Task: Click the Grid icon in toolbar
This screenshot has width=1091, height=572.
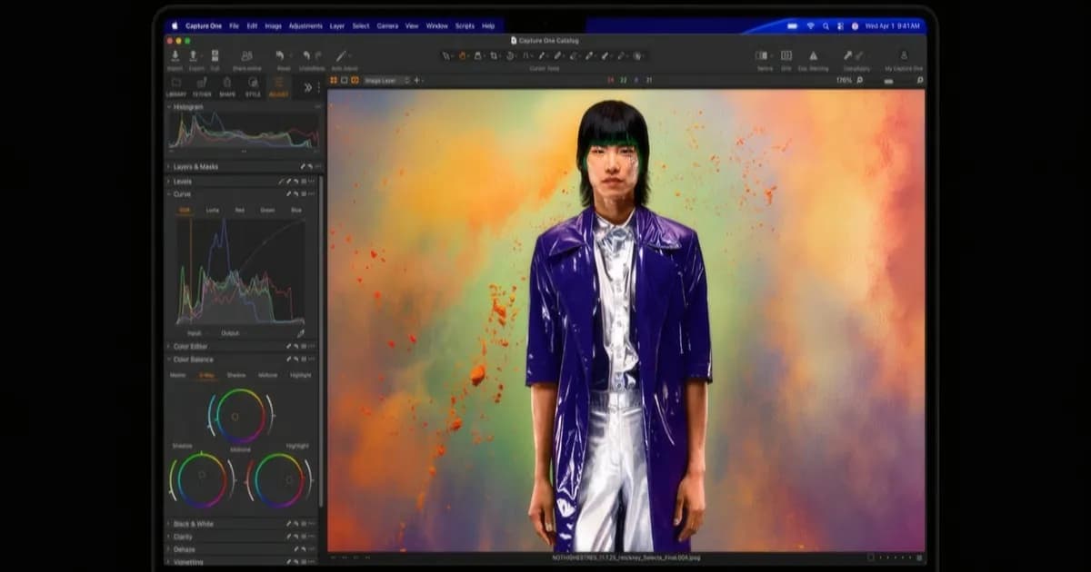Action: (x=786, y=55)
